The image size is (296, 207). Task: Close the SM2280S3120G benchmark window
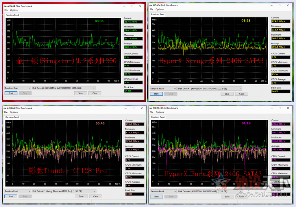click(x=140, y=6)
